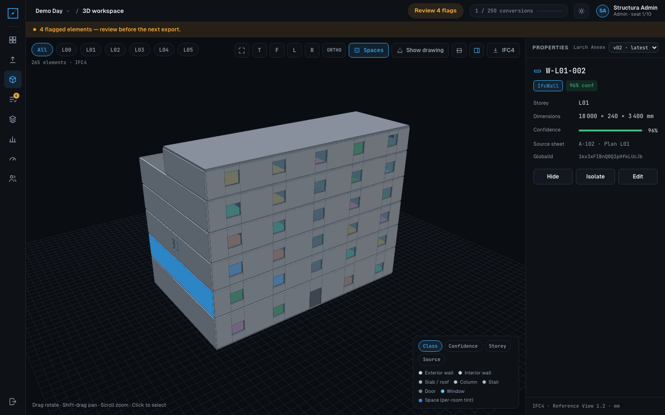This screenshot has height=415, width=665.
Task: Click the Larch Annex project label
Action: tap(589, 47)
